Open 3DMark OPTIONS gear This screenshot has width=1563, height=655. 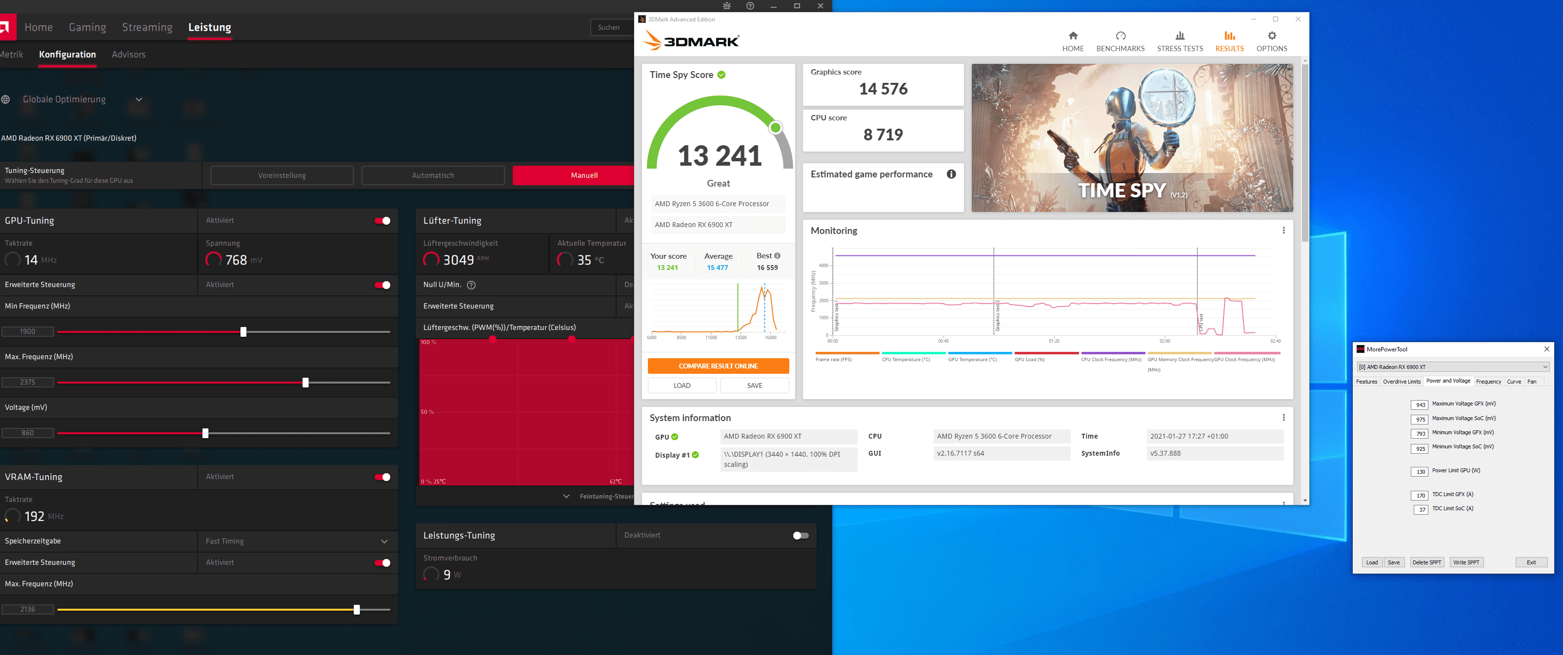click(x=1271, y=42)
